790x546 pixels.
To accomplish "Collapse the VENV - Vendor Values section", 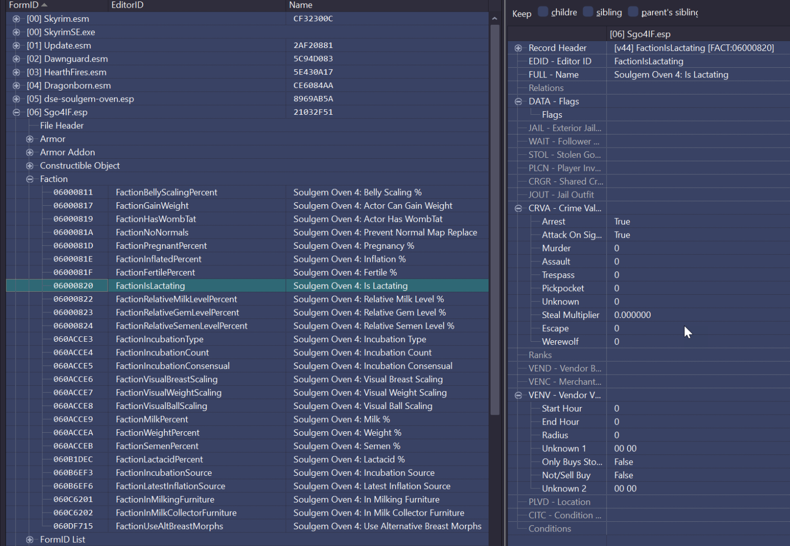I will tap(518, 395).
